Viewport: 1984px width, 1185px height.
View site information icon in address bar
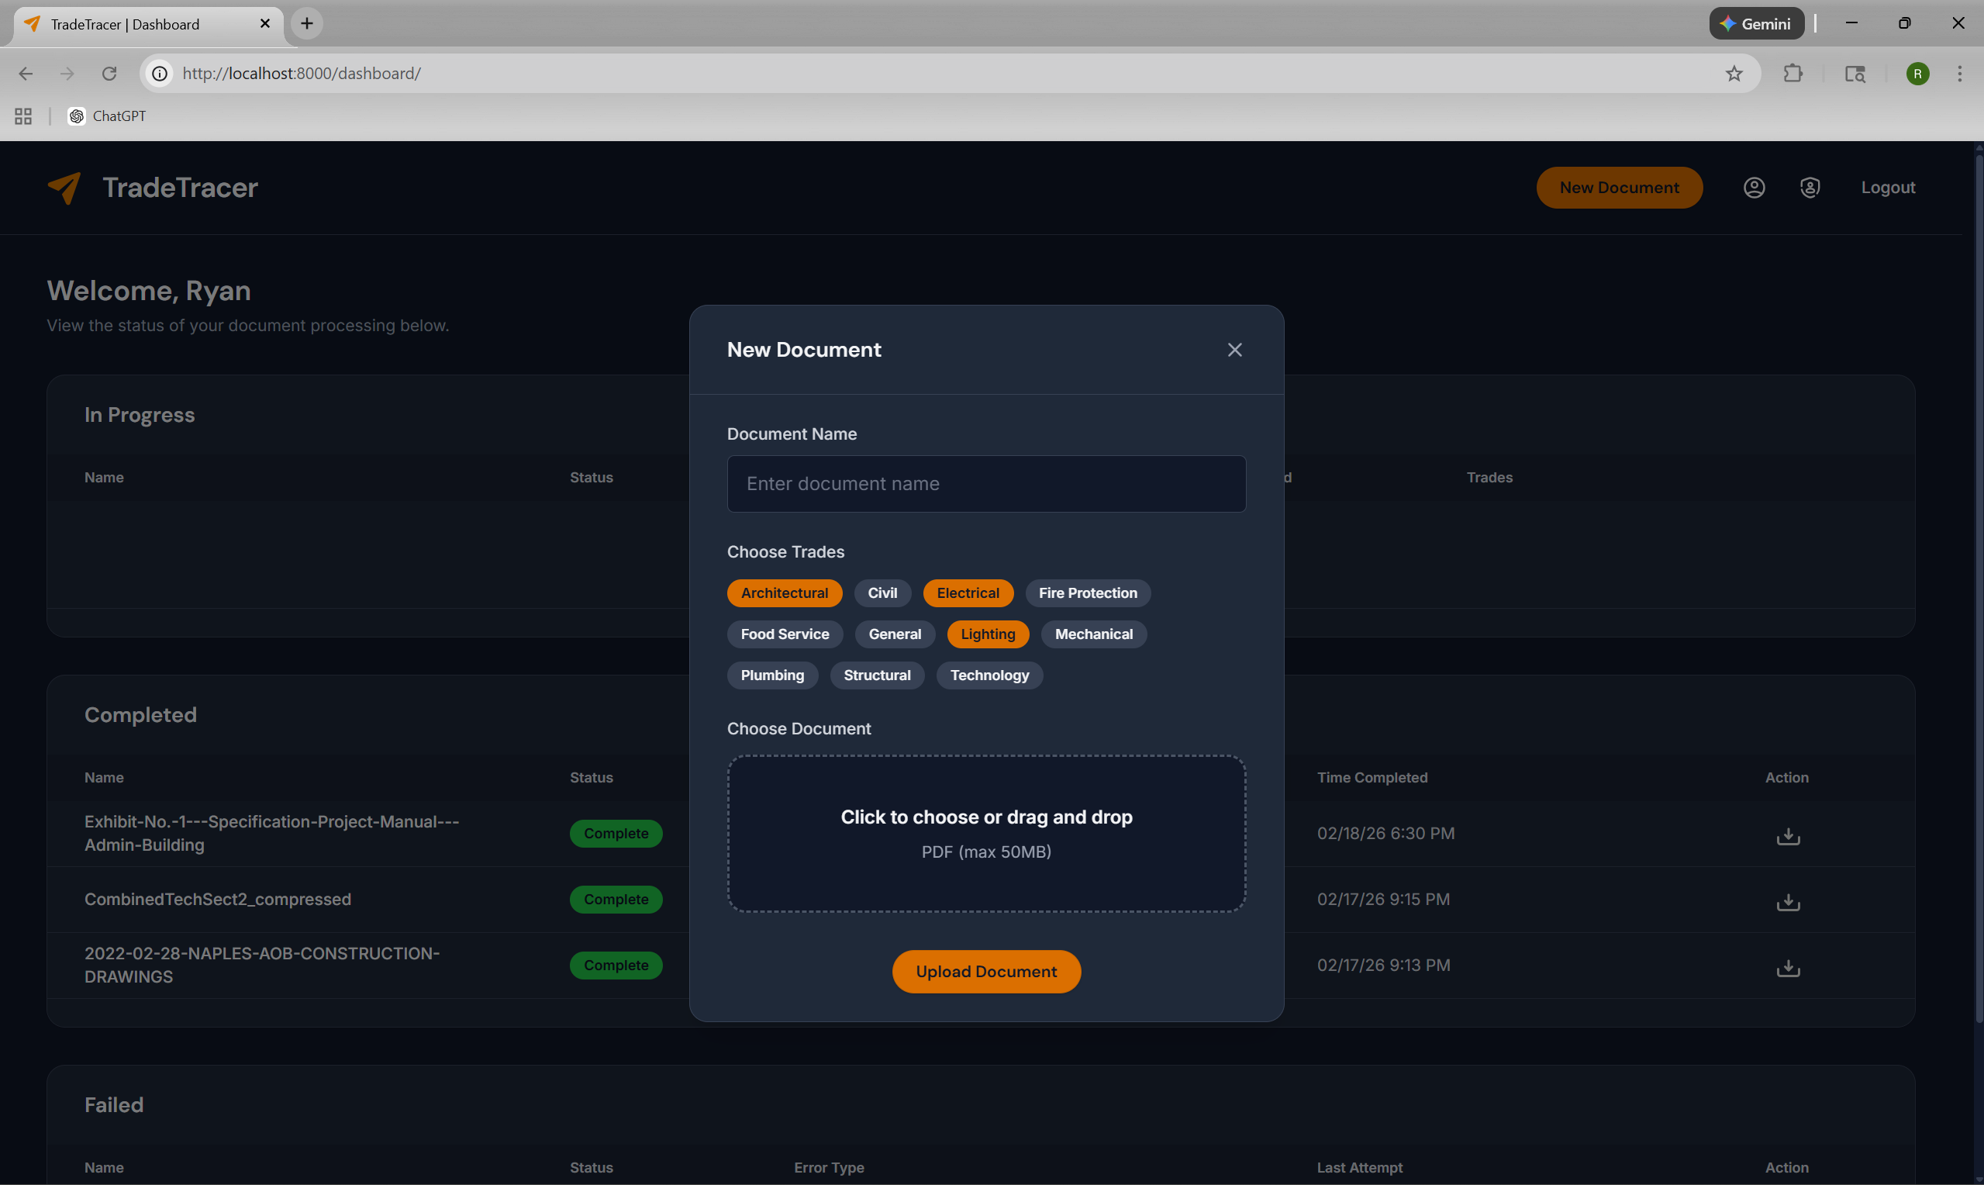[x=160, y=74]
